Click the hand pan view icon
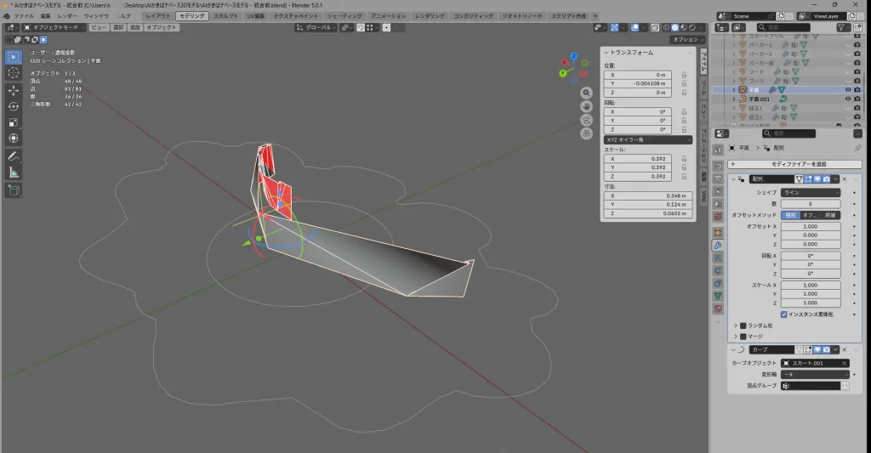 click(587, 106)
